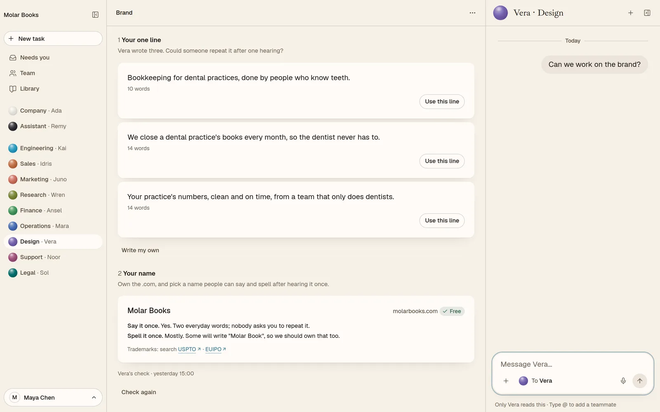
Task: Focus the Message Vera input field
Action: pos(573,364)
